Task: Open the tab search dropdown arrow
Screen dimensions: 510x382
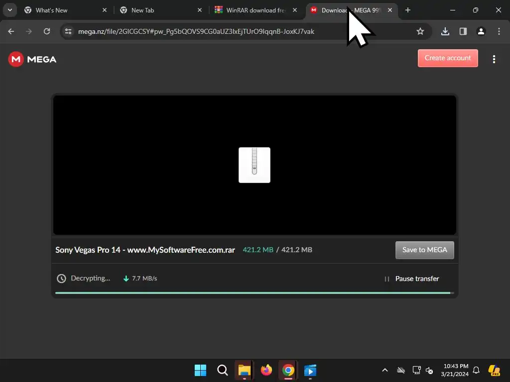Action: coord(10,10)
